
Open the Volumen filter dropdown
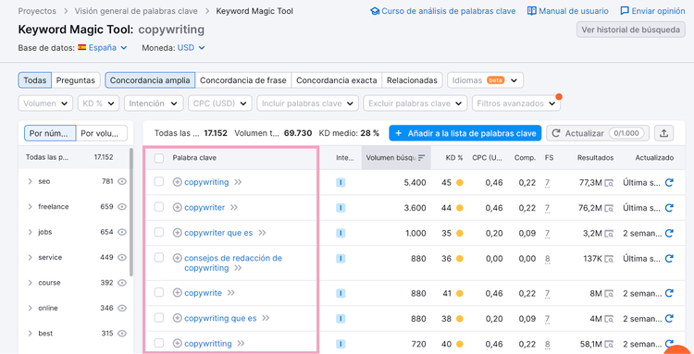pos(45,104)
